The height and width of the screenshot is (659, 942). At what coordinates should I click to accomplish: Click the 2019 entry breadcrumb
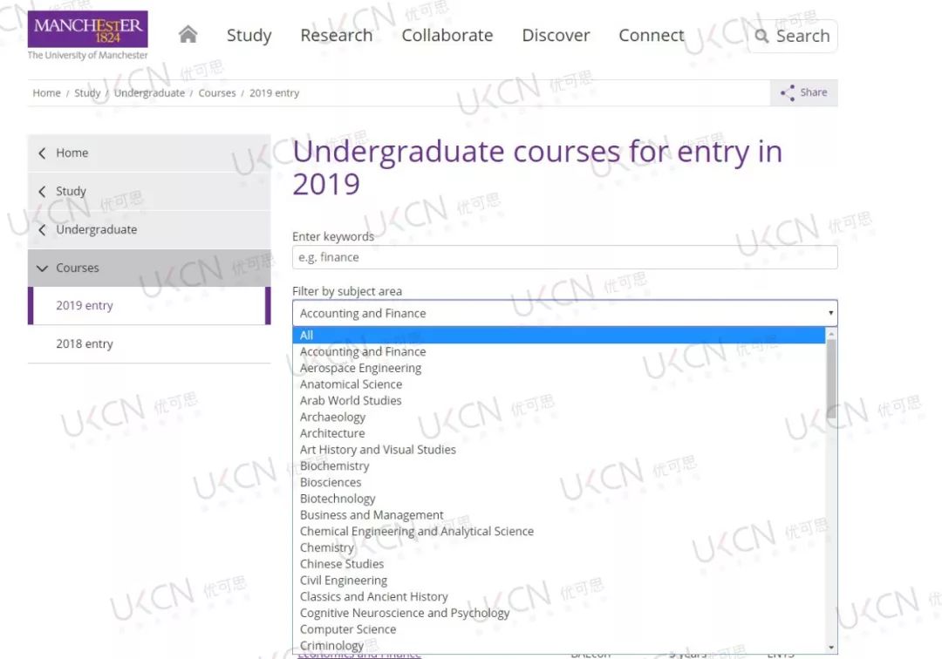pyautogui.click(x=274, y=93)
